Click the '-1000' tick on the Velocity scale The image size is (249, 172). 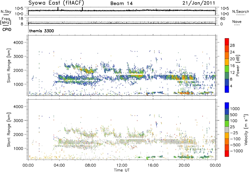tap(236, 151)
